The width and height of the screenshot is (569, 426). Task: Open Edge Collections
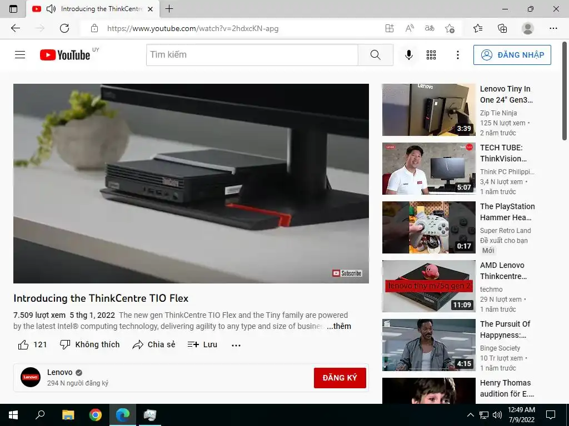click(502, 28)
